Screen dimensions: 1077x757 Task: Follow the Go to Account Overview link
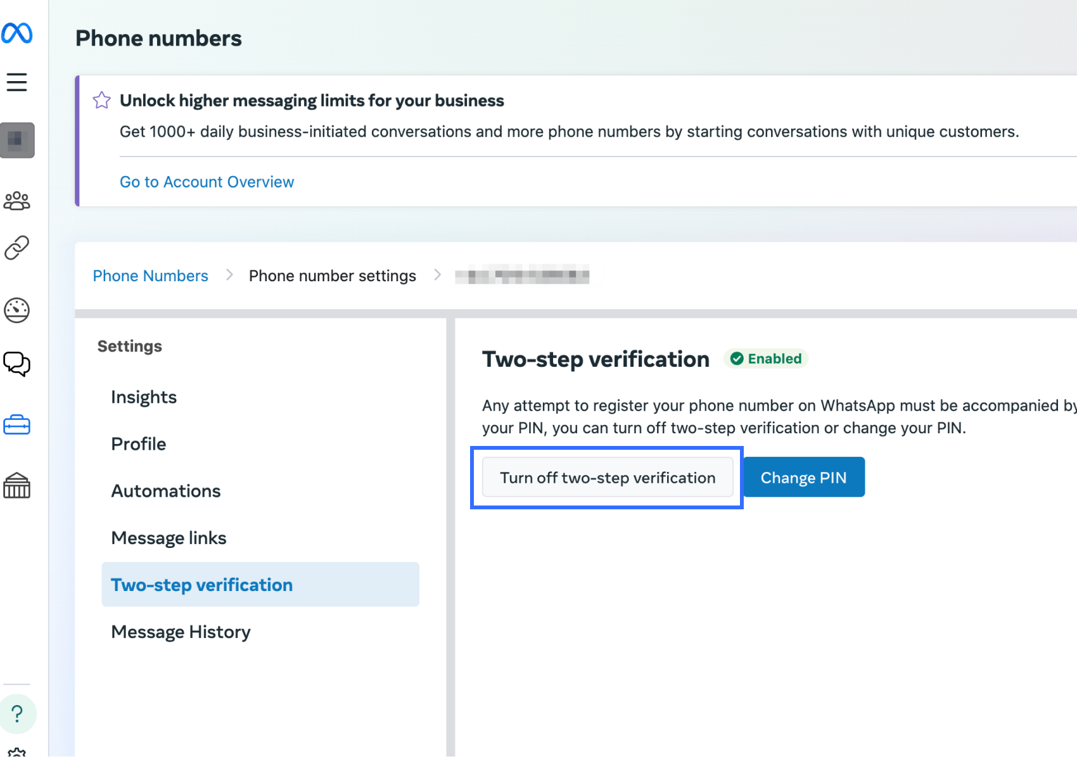point(207,182)
